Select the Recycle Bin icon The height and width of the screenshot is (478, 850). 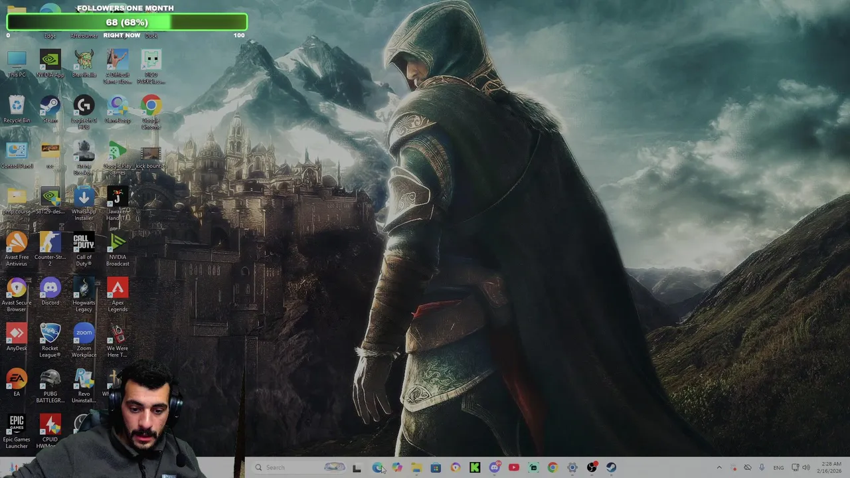coord(17,110)
